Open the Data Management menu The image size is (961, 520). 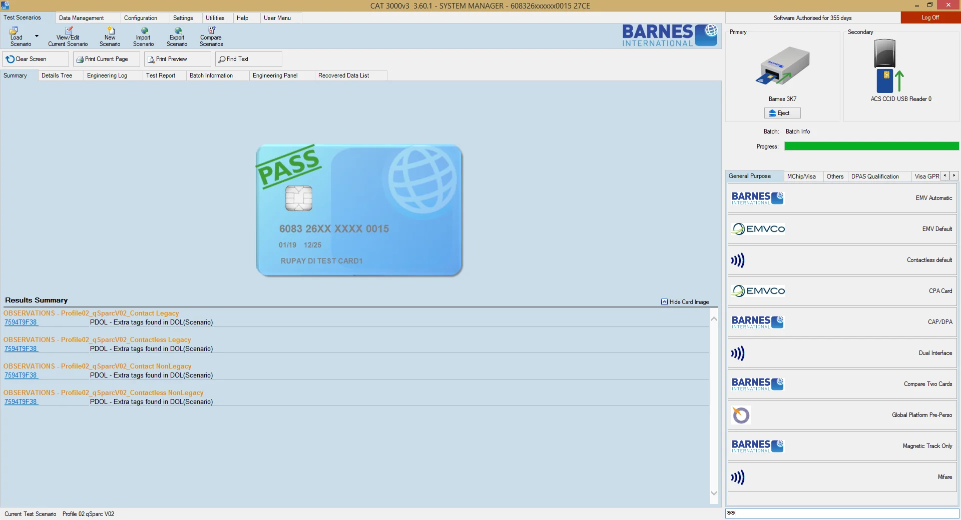(x=82, y=18)
